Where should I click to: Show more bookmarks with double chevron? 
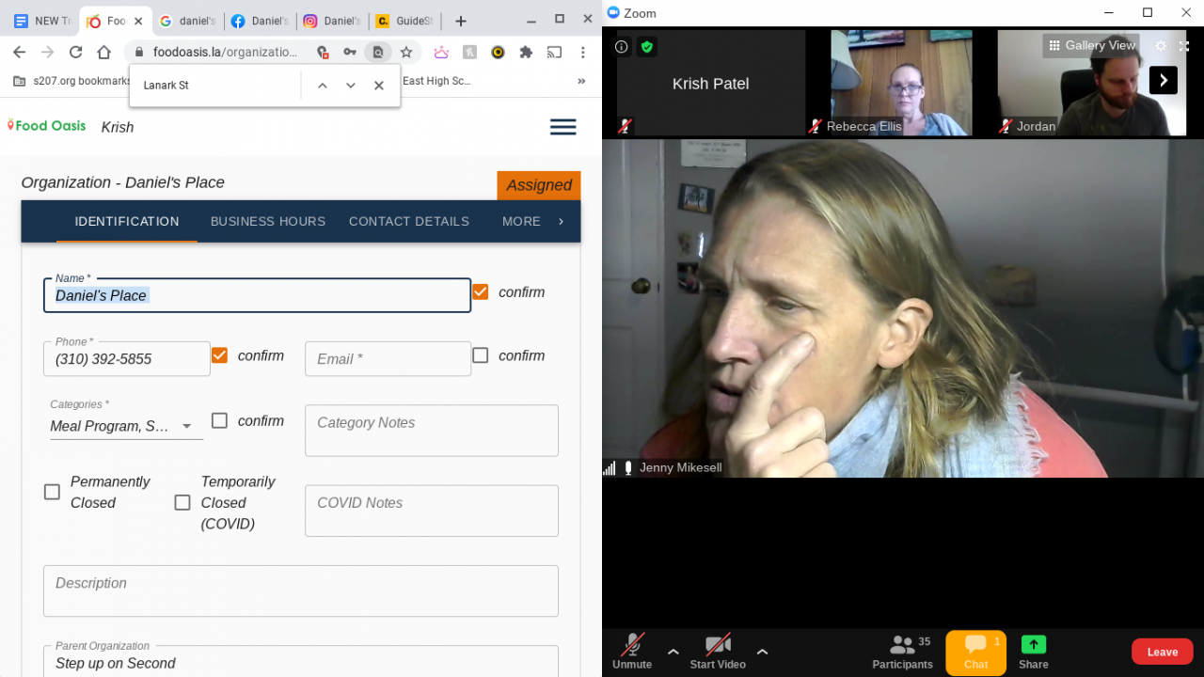[581, 81]
